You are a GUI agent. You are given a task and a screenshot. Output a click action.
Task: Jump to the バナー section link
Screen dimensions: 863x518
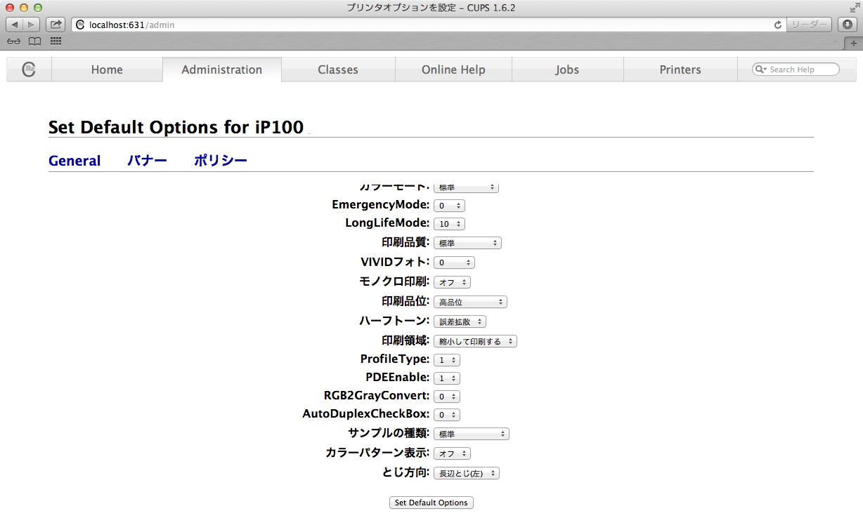coord(147,161)
